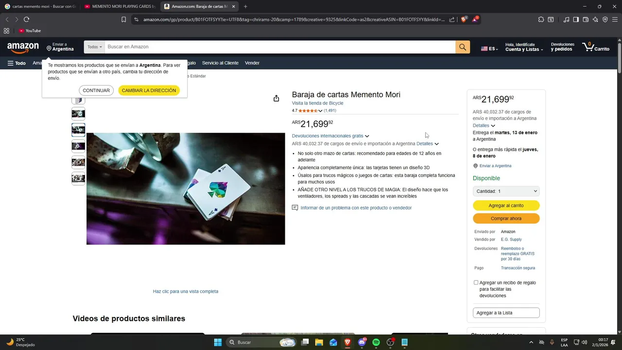Show hidden system tray icons chevron
Viewport: 622px width, 350px height.
[x=531, y=342]
